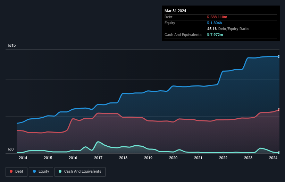Select the Cash endpoint marker on chart
285x182 pixels.
click(279, 153)
